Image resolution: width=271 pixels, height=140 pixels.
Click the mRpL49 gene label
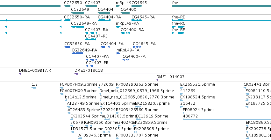124,3
